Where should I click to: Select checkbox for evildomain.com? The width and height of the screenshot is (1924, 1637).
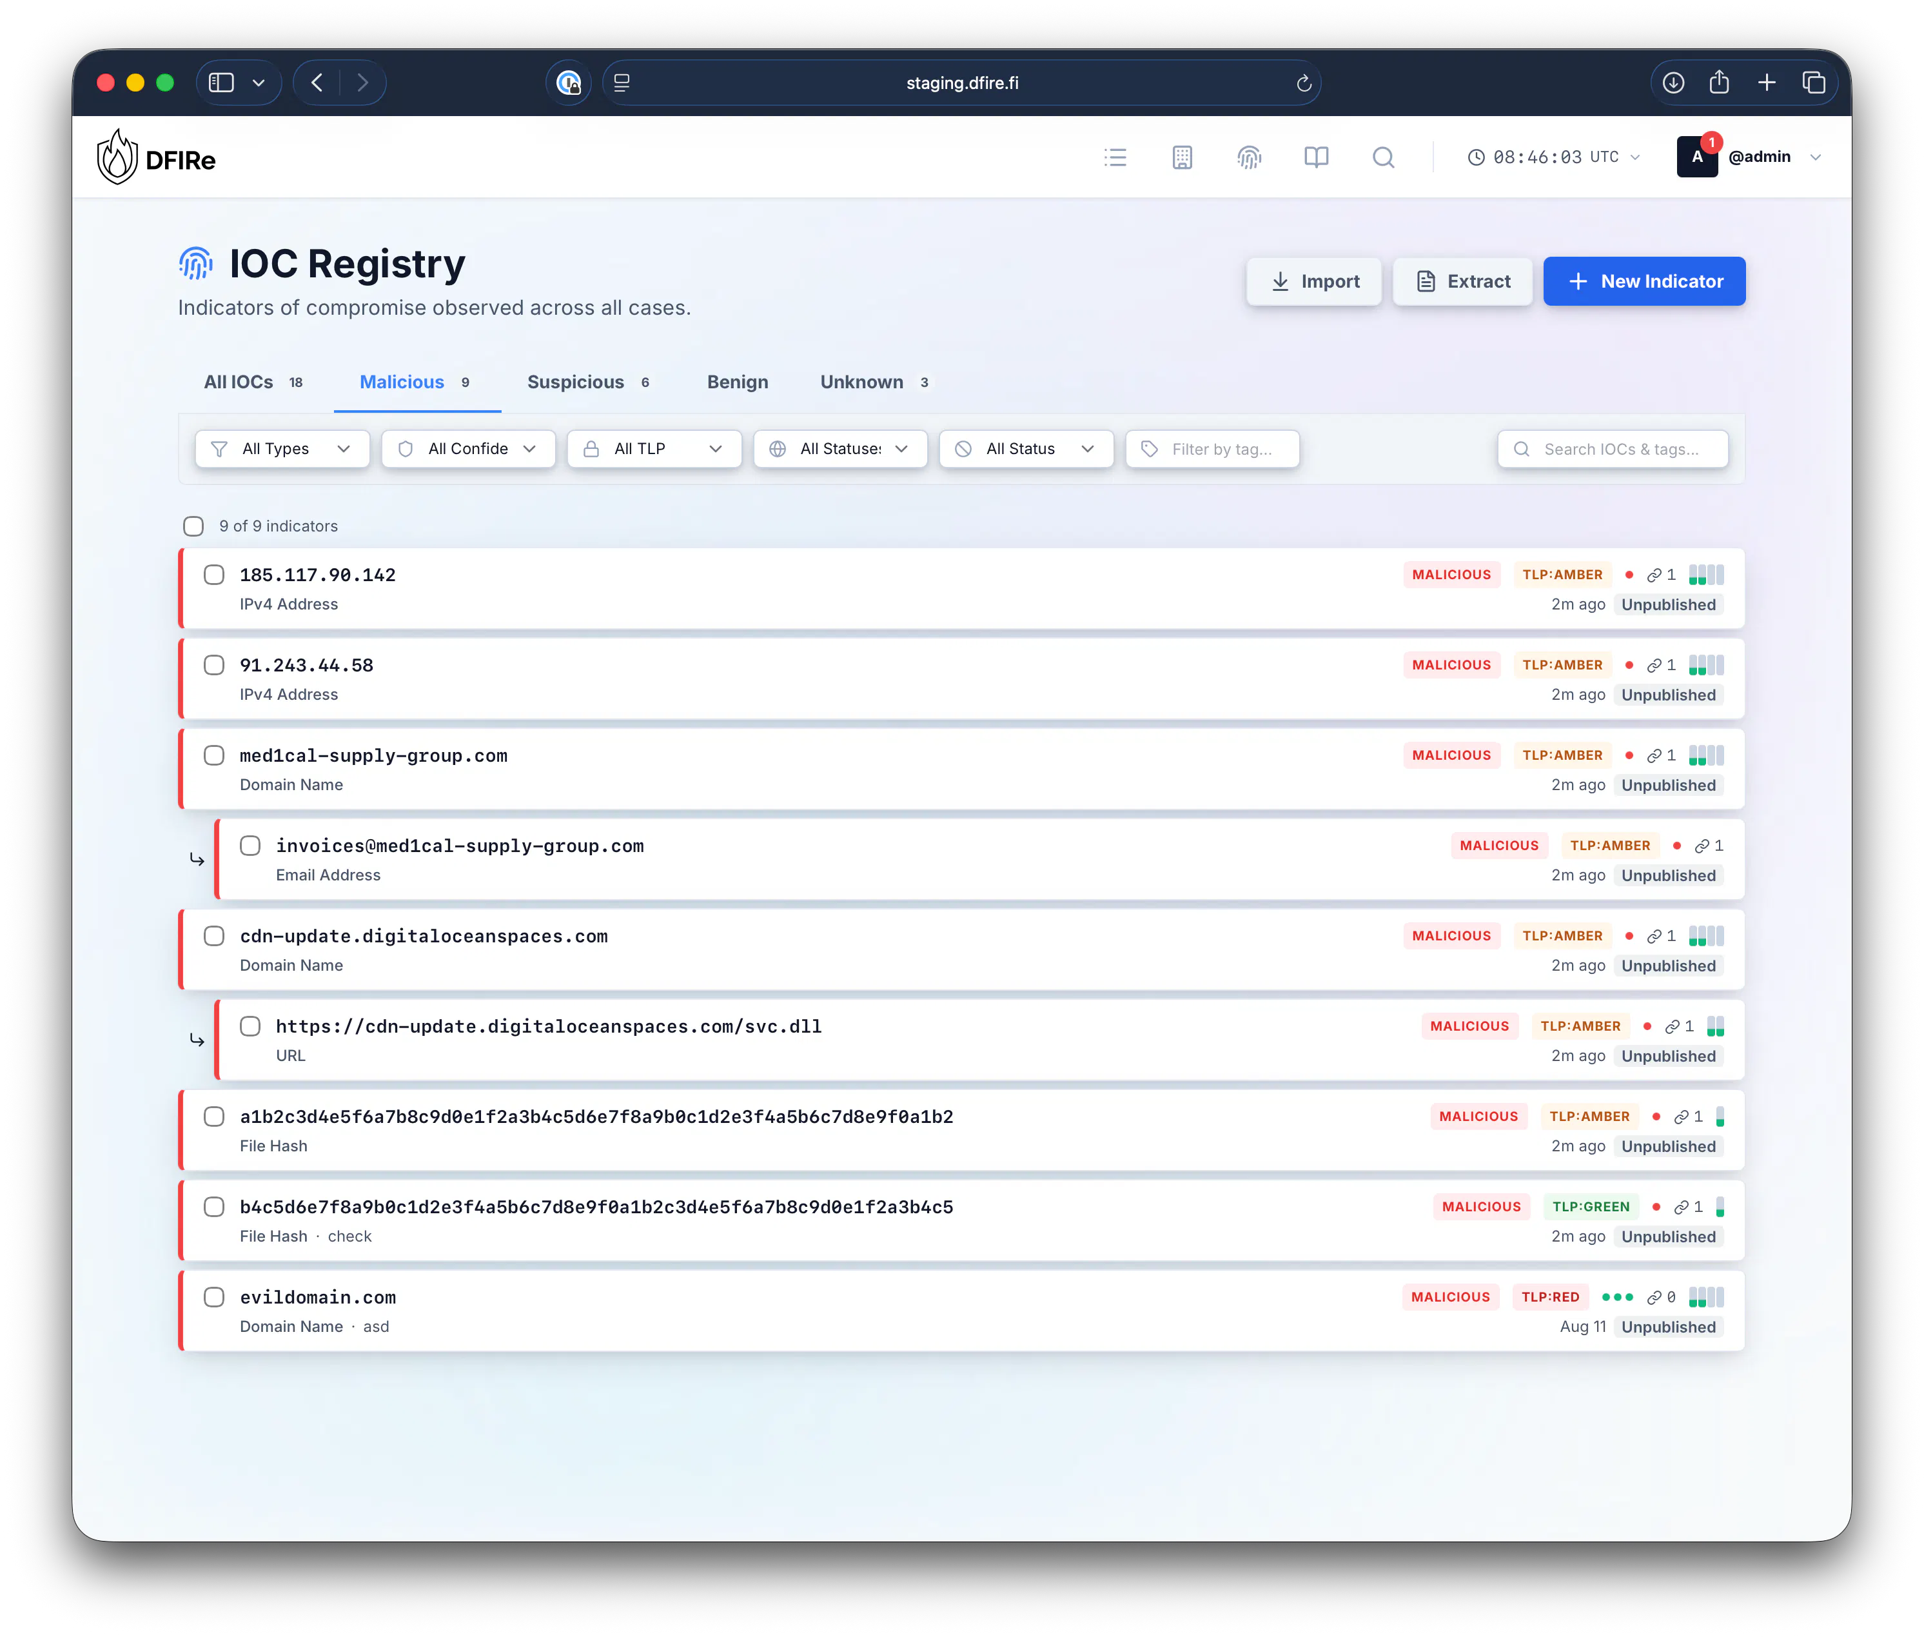tap(214, 1296)
